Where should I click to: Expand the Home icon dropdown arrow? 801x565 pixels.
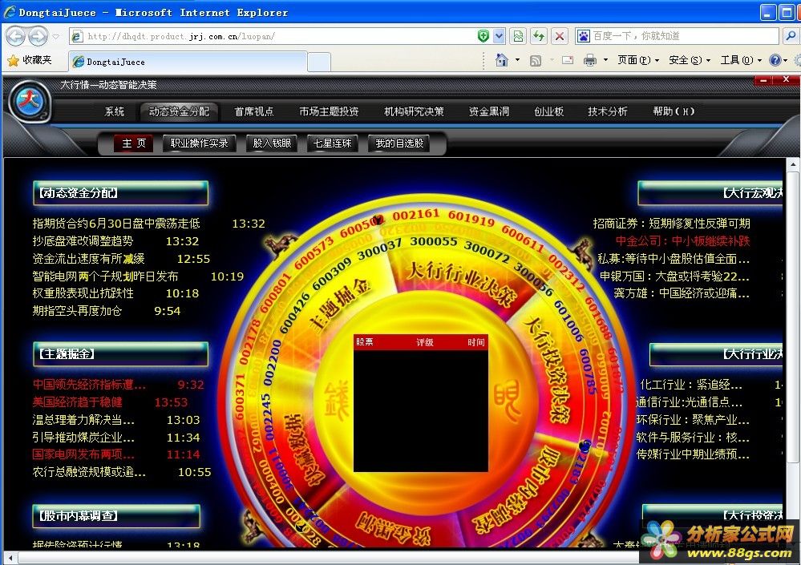(x=517, y=60)
